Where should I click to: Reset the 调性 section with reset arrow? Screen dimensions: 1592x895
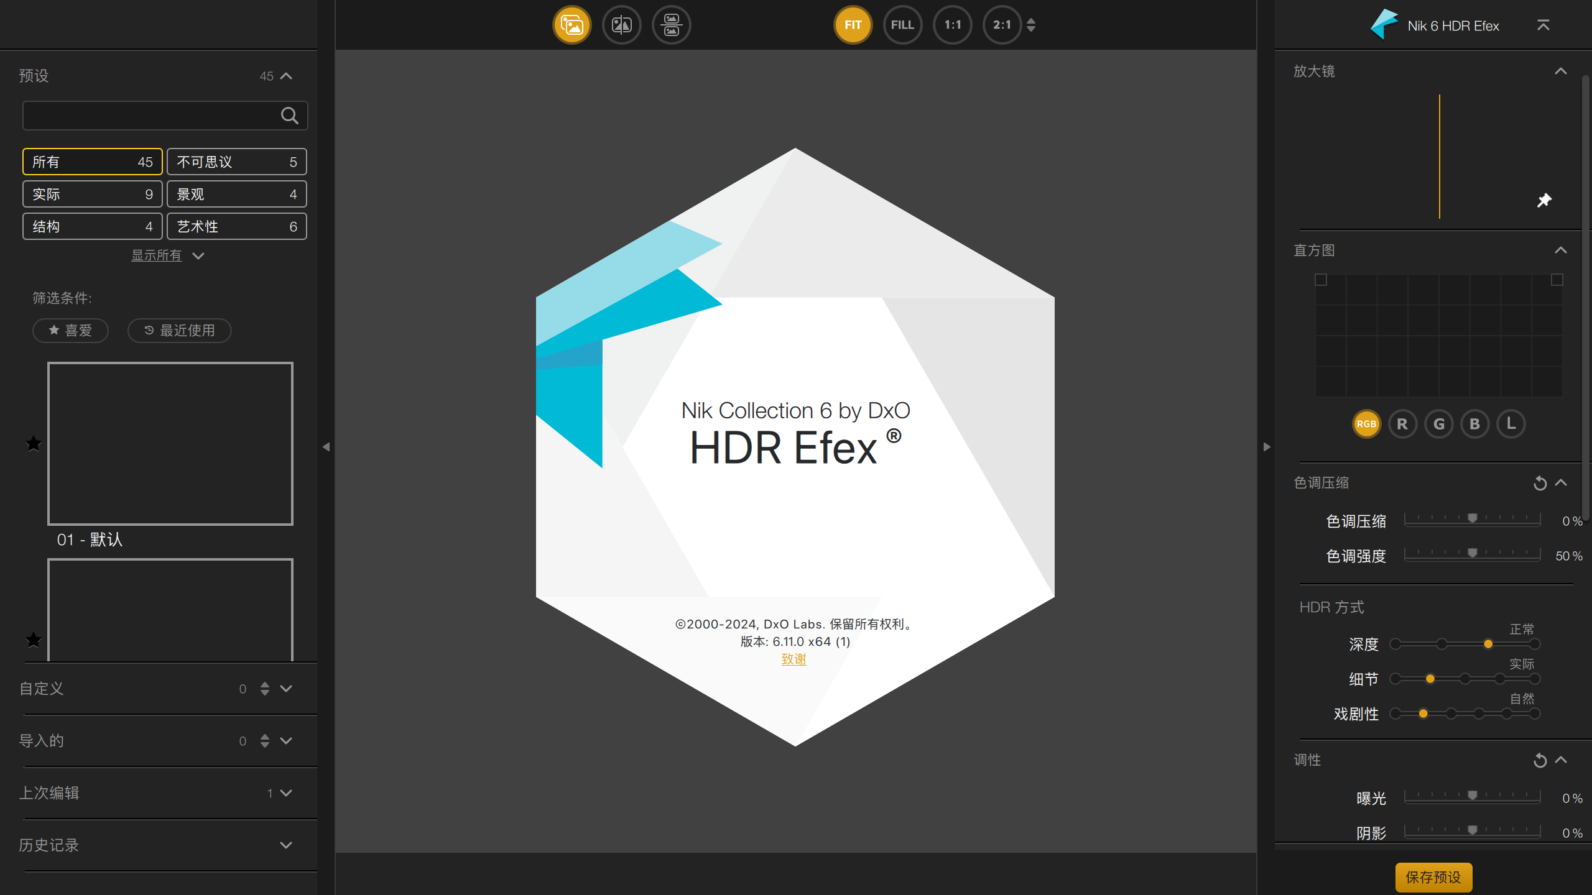[1540, 760]
